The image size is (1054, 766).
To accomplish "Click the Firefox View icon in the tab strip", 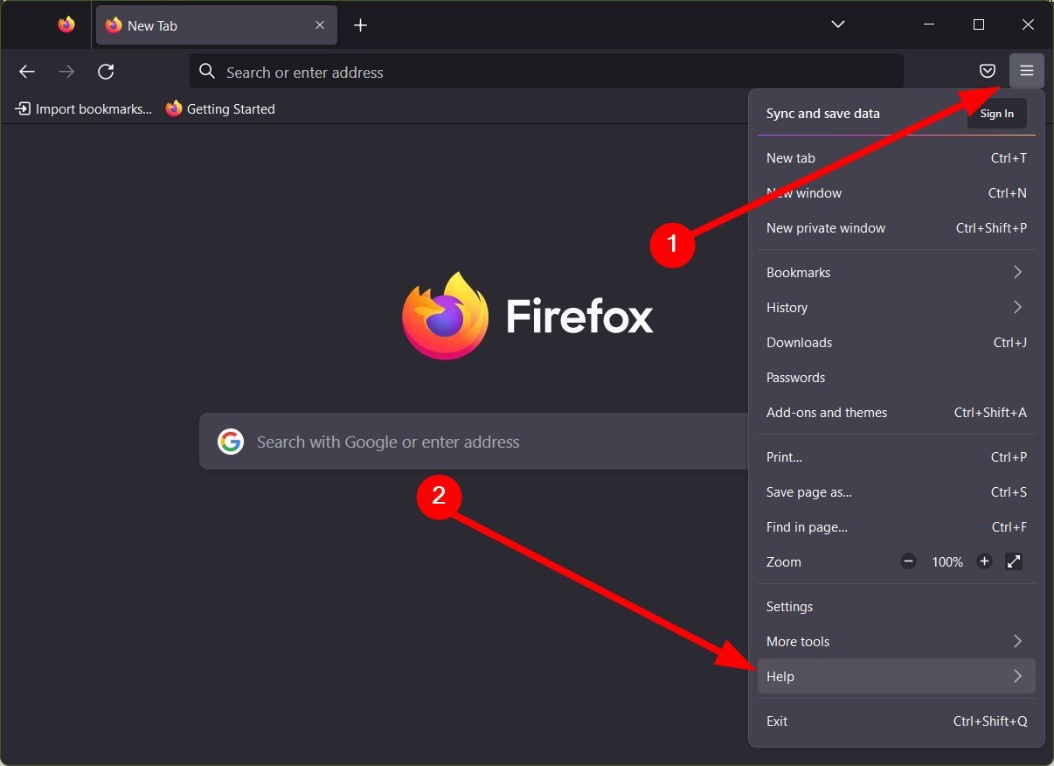I will tap(66, 25).
